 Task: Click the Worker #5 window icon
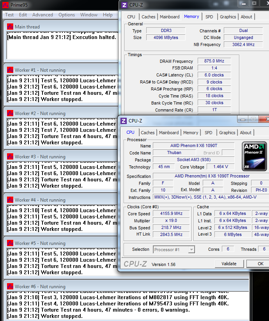point(10,243)
